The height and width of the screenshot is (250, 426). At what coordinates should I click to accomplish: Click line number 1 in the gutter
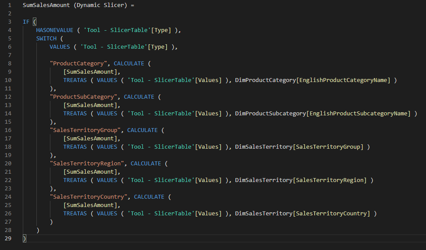tap(10, 5)
